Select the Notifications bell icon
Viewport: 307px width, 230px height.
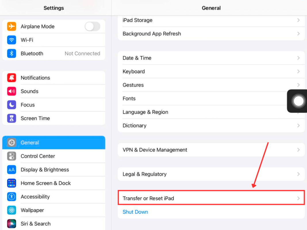(x=11, y=78)
